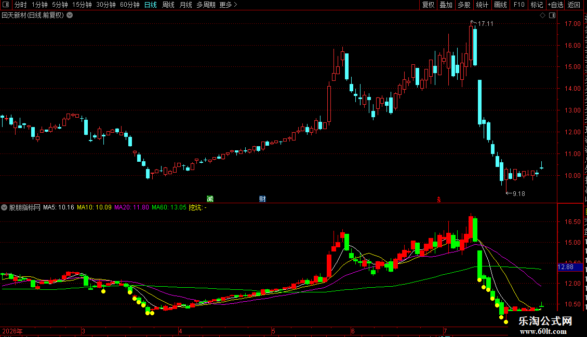Click month 4 on the time axis
This screenshot has width=587, height=337.
[x=180, y=331]
